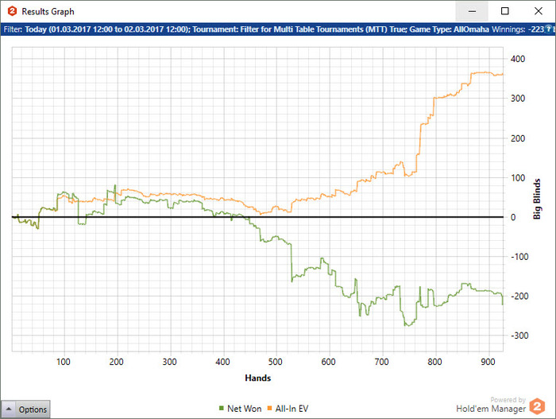Image resolution: width=556 pixels, height=419 pixels.
Task: Click the Hands axis title
Action: coord(258,378)
